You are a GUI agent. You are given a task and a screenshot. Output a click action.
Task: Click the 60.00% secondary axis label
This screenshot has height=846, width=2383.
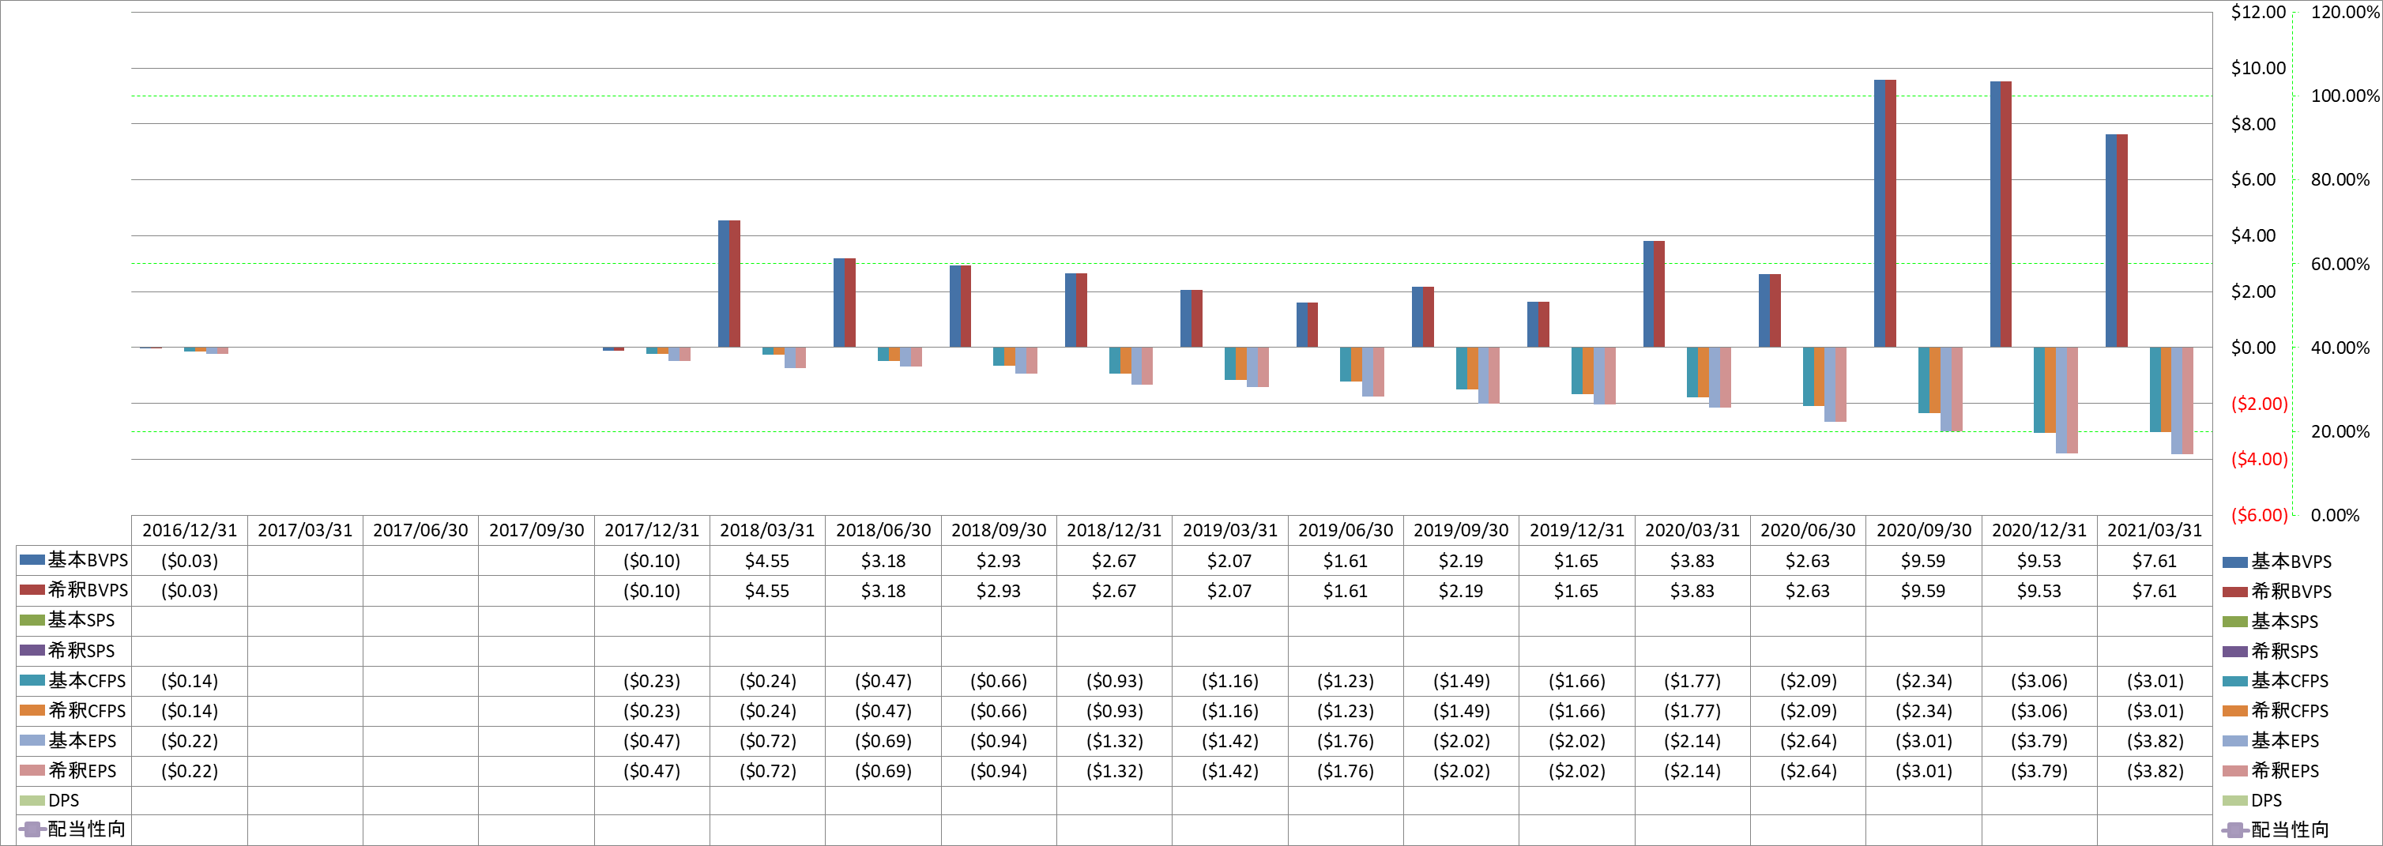2340,264
